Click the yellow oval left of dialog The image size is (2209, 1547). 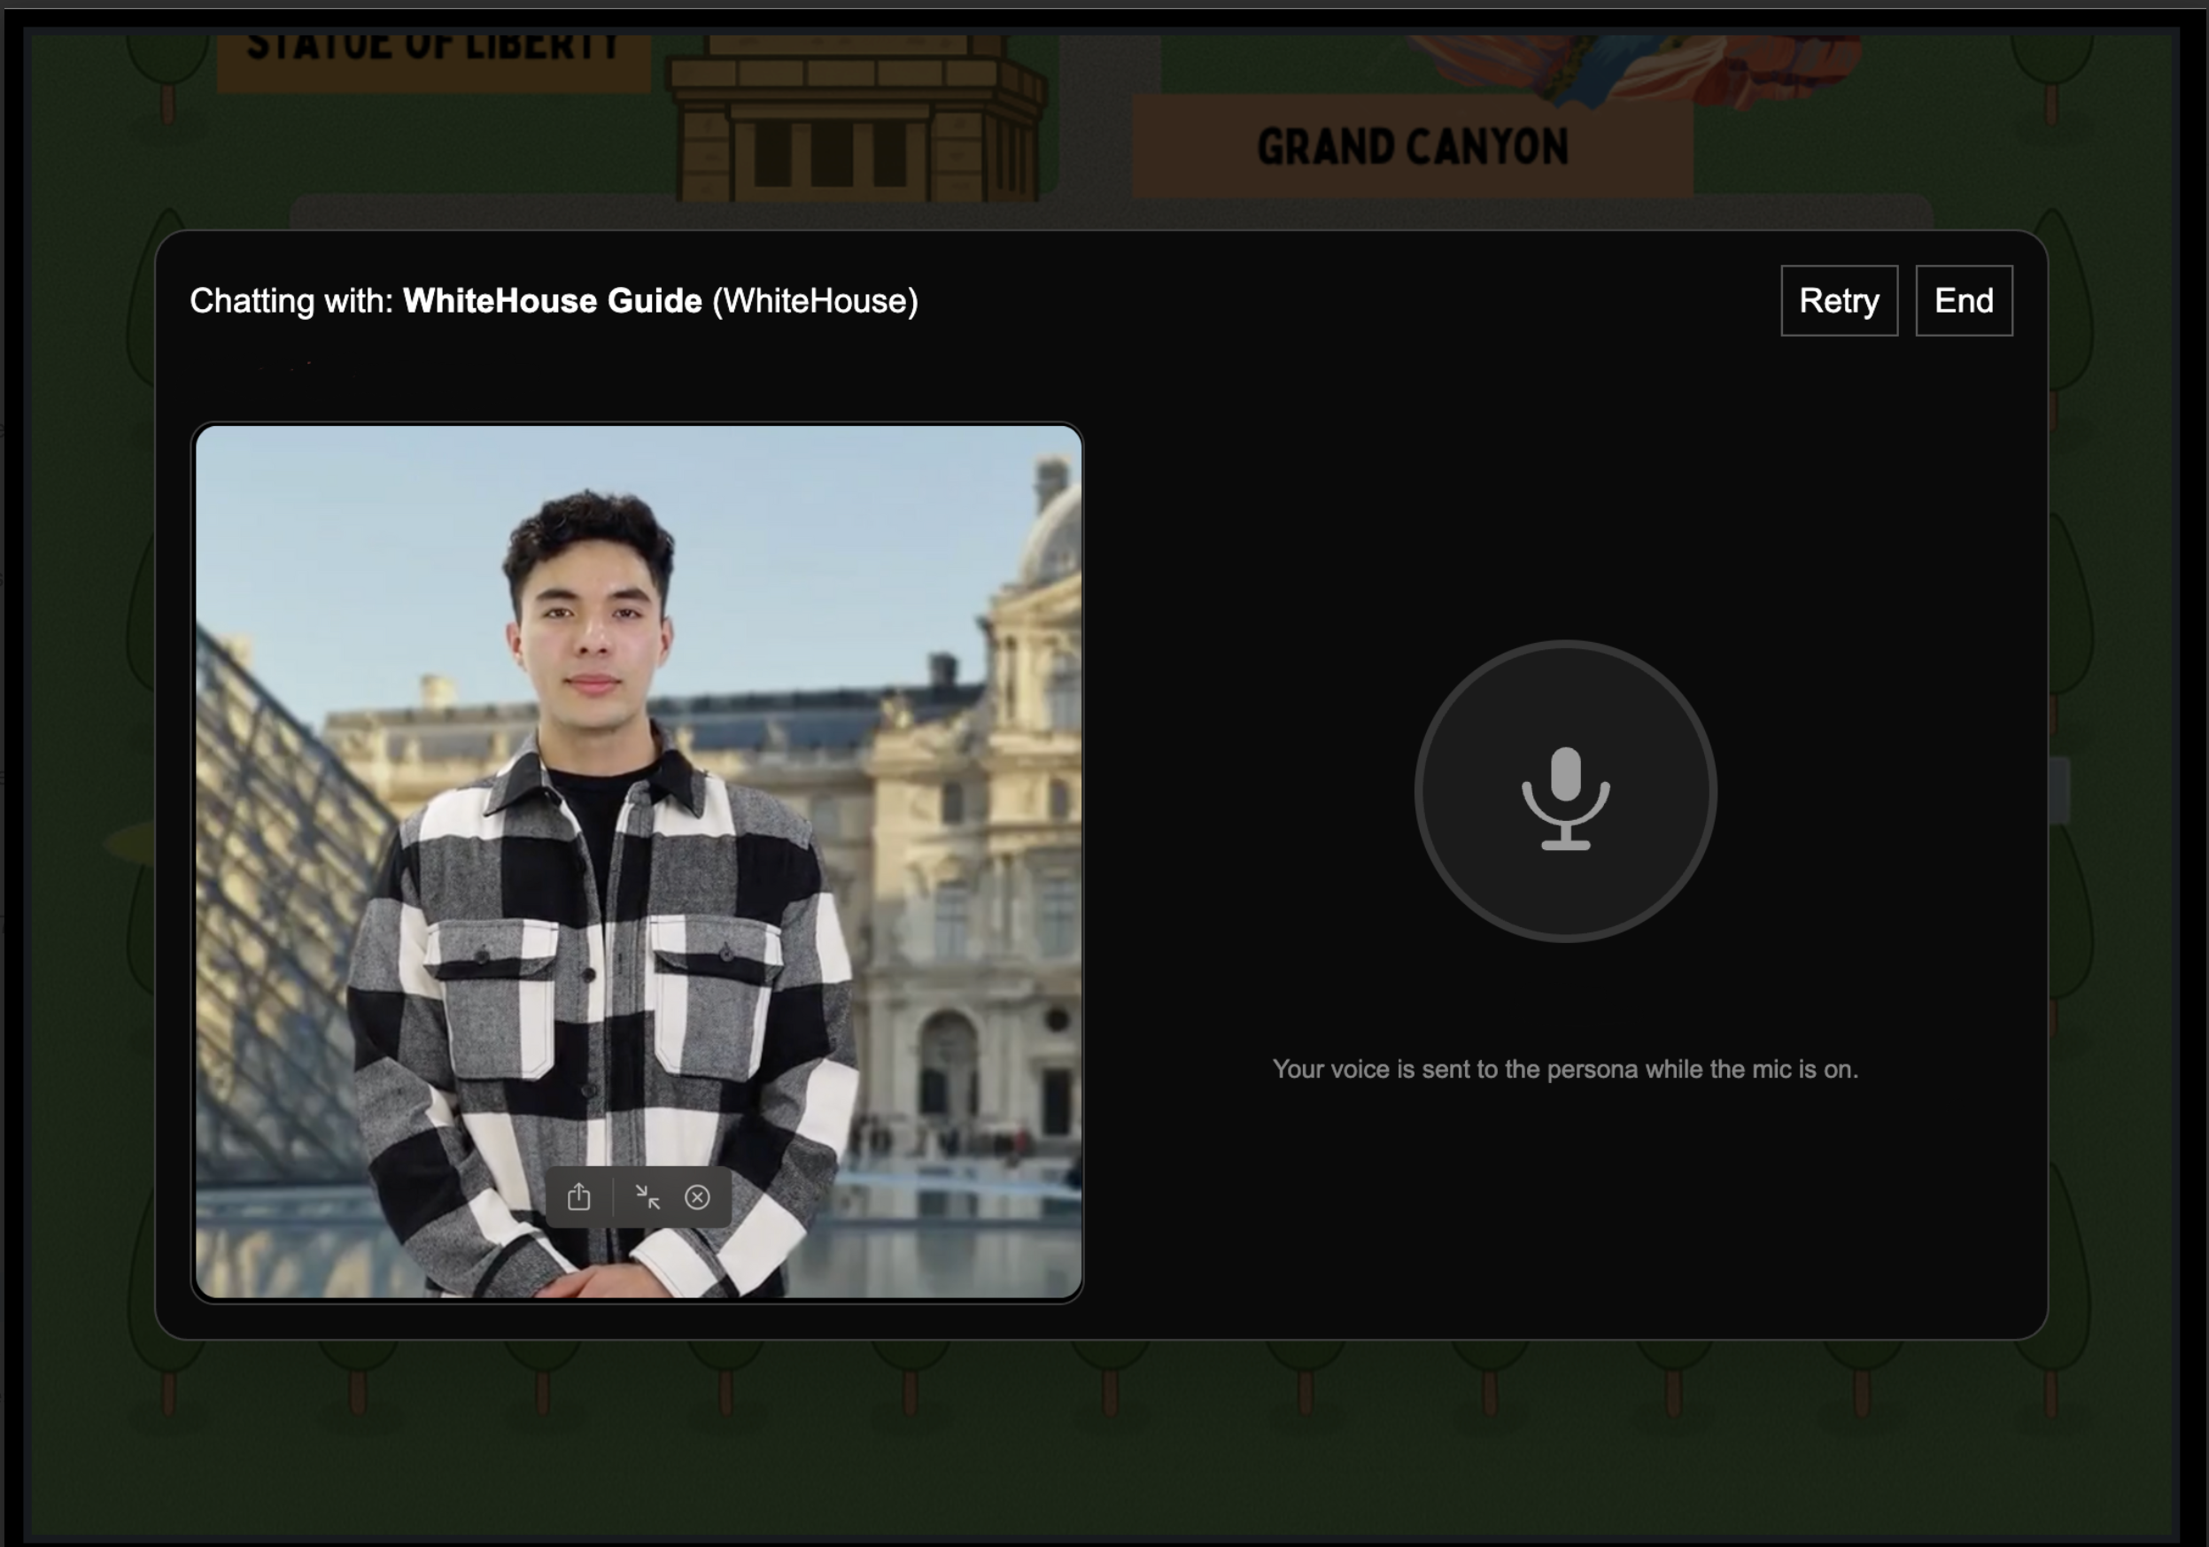click(130, 843)
